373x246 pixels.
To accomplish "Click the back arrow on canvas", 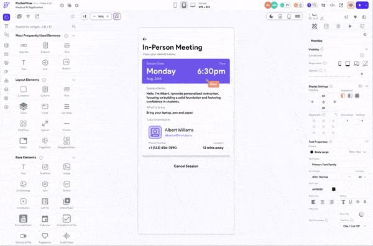I will [x=145, y=39].
